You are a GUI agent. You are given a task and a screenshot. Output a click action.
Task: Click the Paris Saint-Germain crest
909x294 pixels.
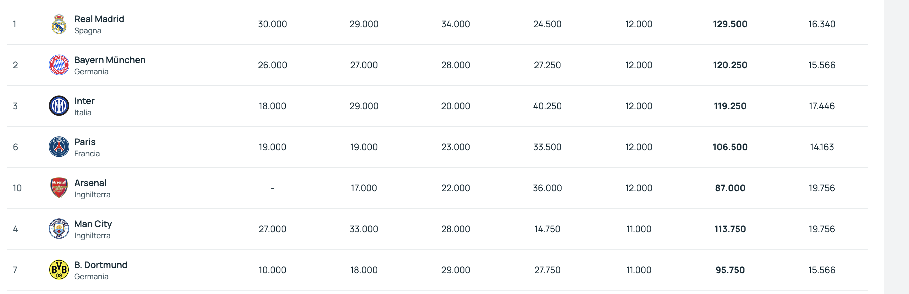point(59,147)
